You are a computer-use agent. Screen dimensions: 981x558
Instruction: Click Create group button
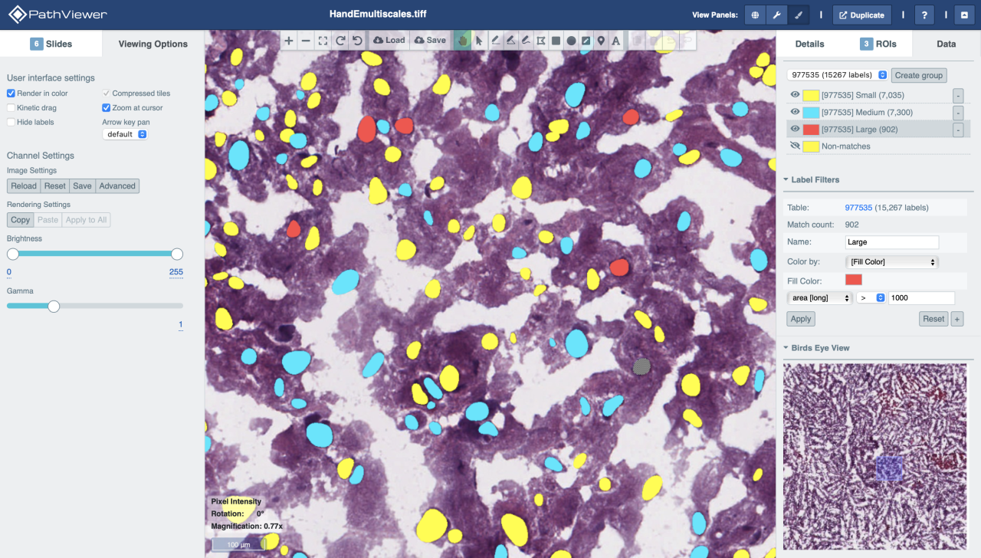[919, 75]
